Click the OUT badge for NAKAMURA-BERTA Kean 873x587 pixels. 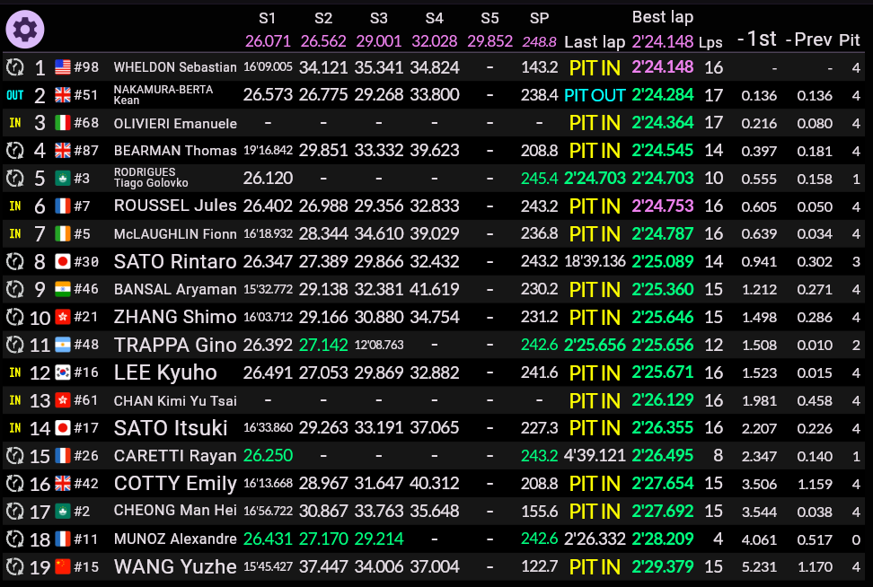click(14, 96)
